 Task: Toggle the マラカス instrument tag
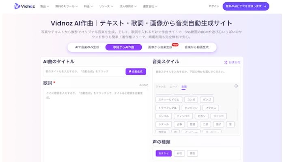(x=211, y=108)
